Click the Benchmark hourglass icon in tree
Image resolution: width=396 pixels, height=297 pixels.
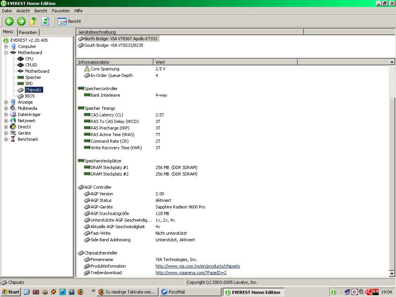13,139
